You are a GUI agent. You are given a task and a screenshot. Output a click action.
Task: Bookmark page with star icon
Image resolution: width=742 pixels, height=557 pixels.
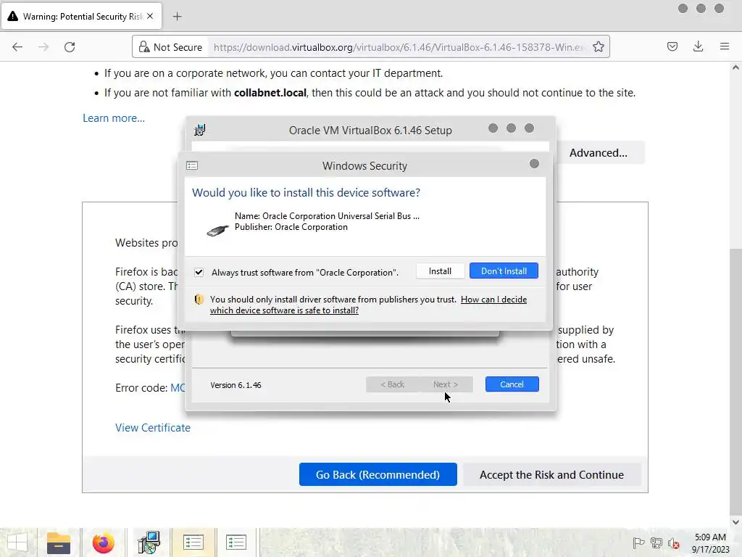598,47
